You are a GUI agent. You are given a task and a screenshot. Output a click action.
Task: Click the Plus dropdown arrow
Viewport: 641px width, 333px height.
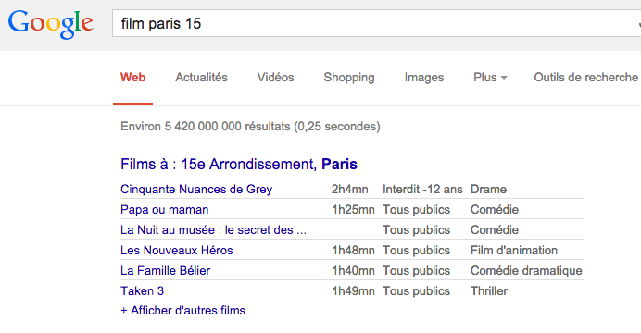pyautogui.click(x=504, y=78)
